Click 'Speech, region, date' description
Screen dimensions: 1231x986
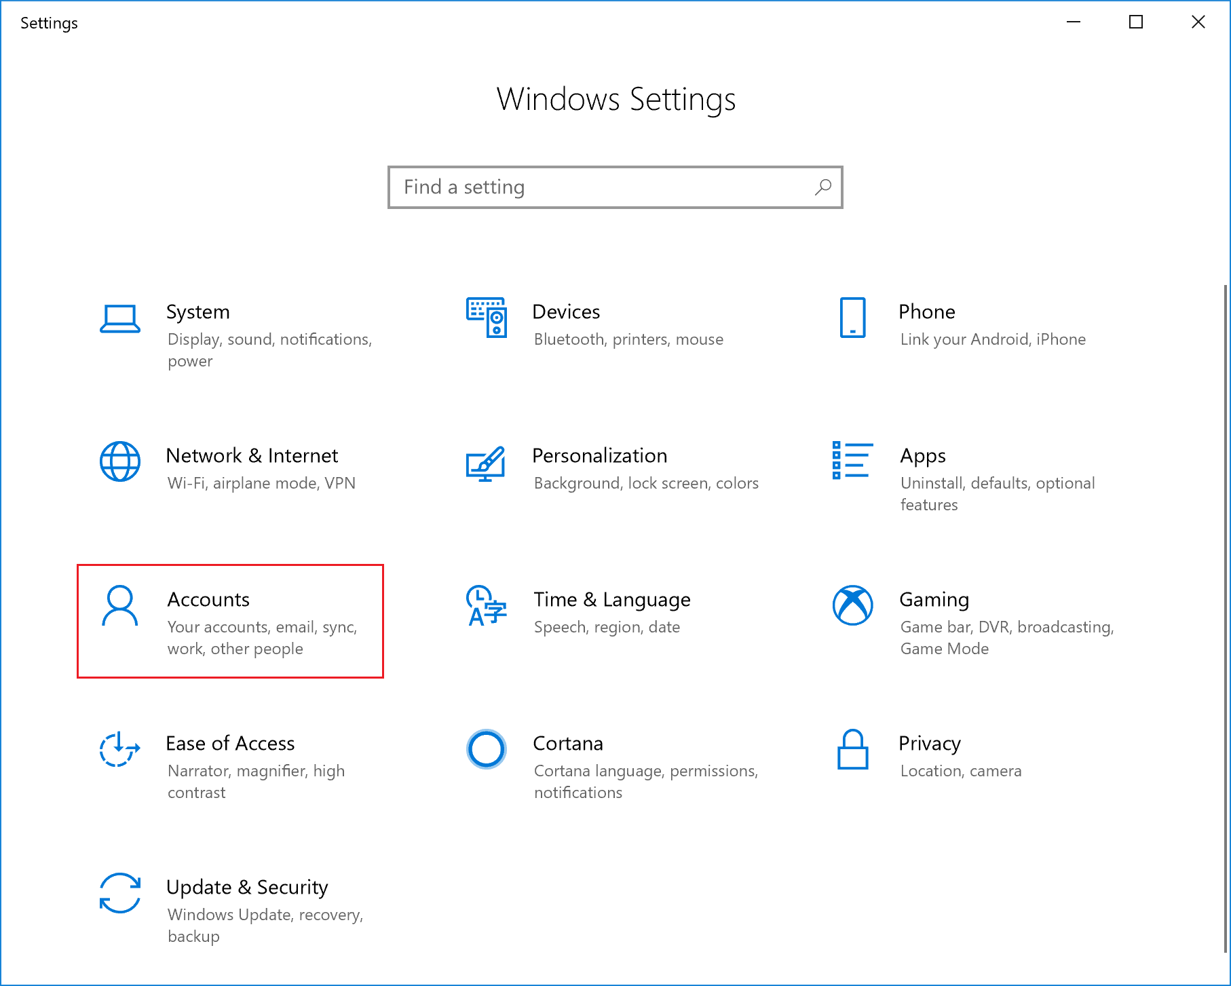pos(607,628)
